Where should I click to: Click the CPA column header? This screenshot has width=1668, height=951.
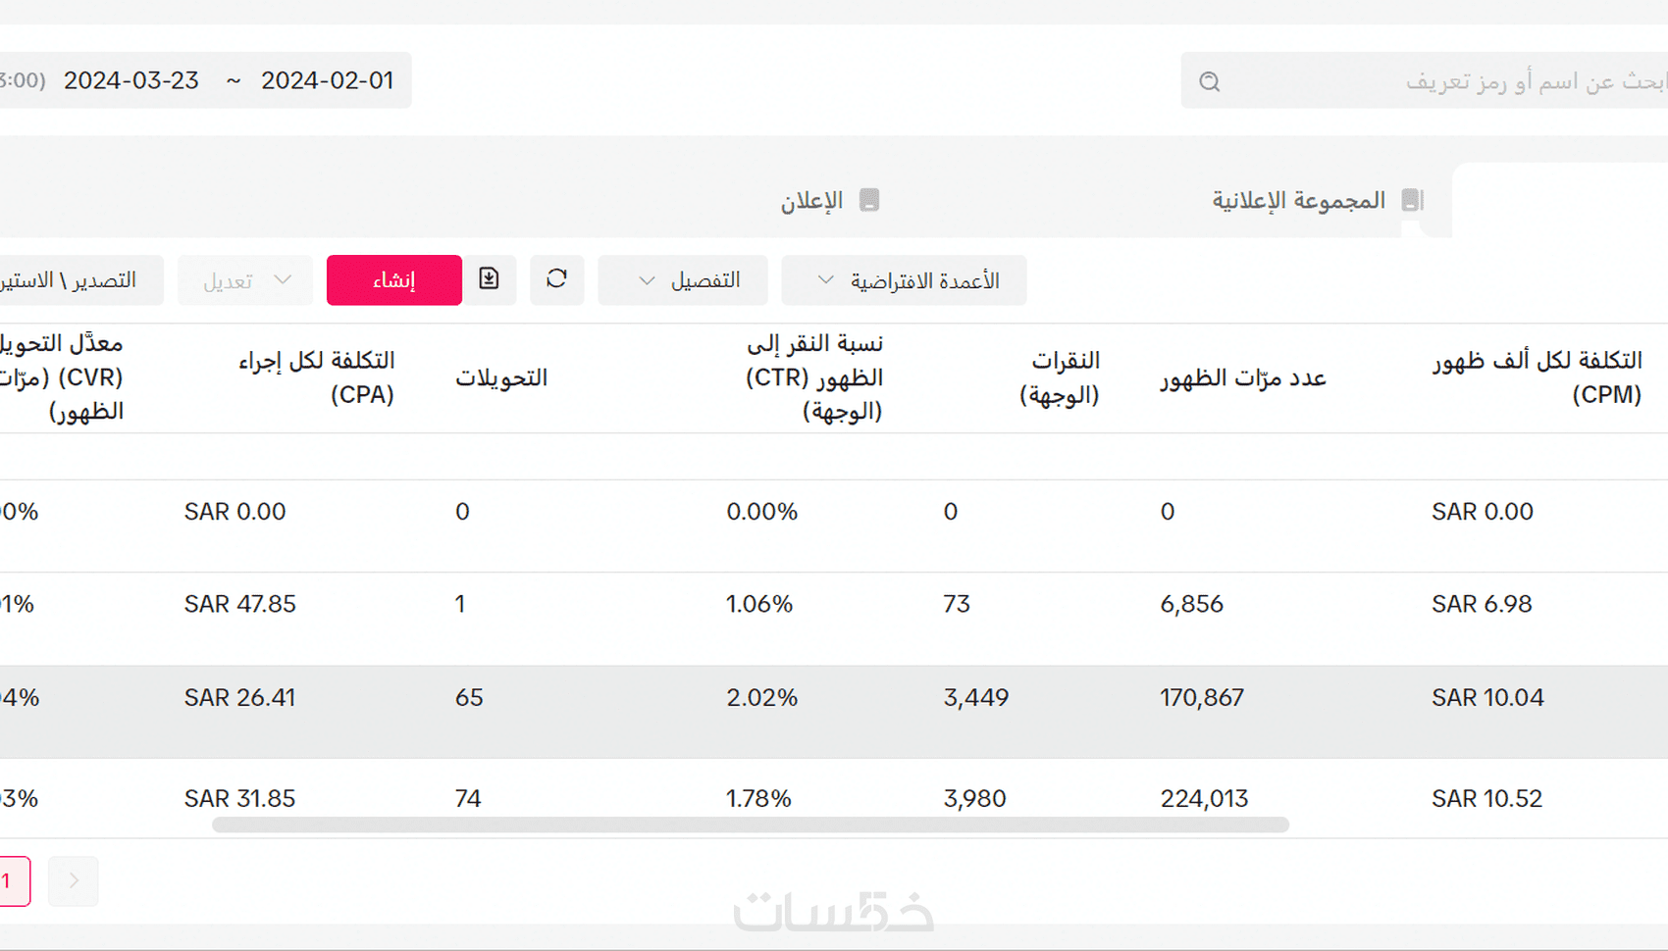click(316, 377)
